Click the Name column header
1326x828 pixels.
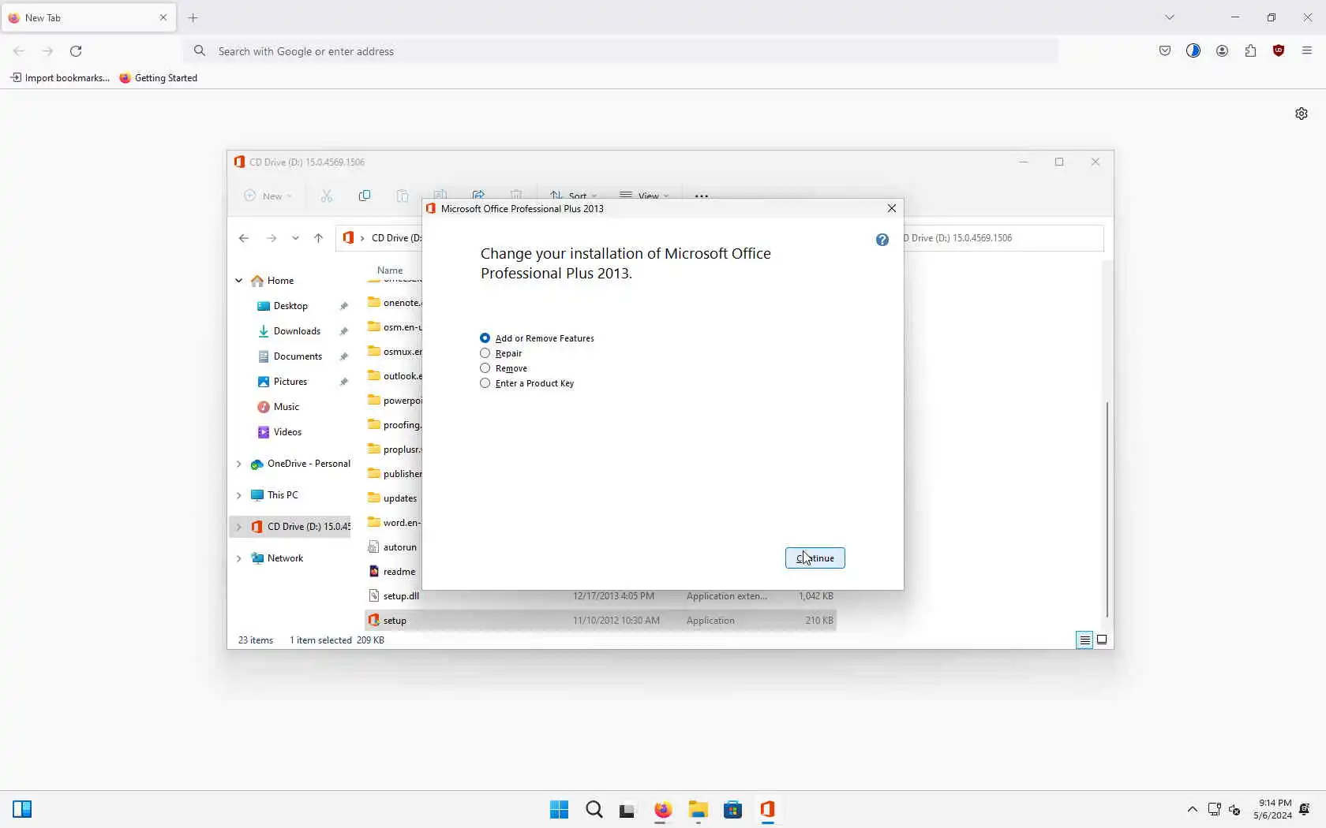[390, 270]
